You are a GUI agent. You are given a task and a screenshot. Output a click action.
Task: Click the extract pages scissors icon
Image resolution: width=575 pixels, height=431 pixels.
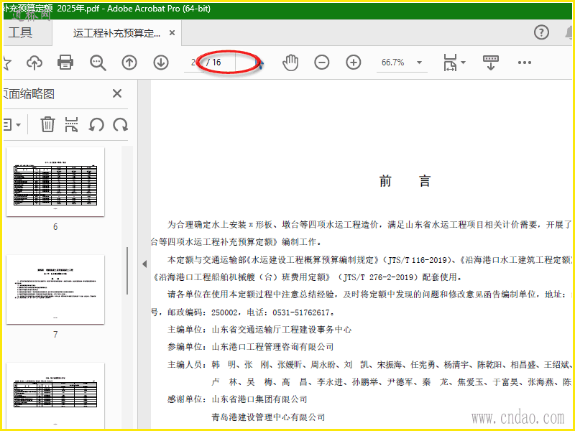(x=71, y=124)
